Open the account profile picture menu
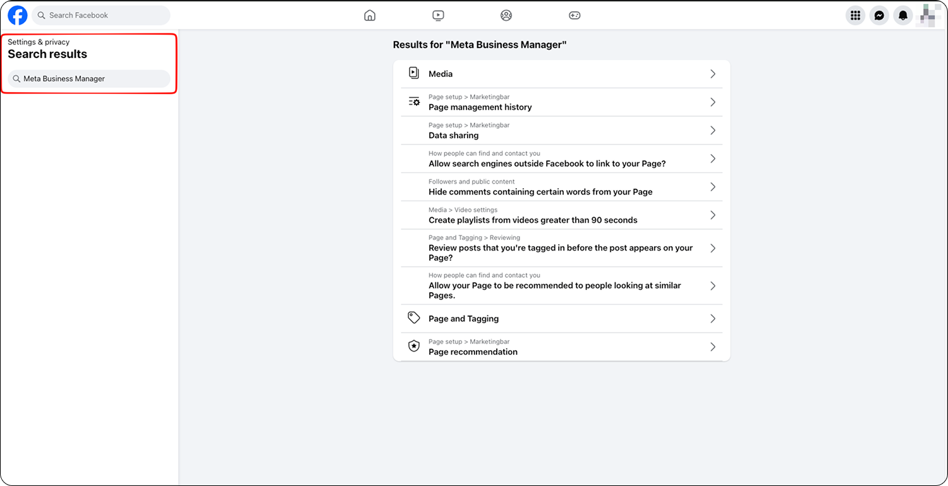The height and width of the screenshot is (486, 948). pos(927,16)
